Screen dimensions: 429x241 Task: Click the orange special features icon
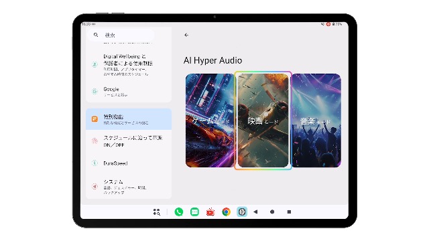95,119
